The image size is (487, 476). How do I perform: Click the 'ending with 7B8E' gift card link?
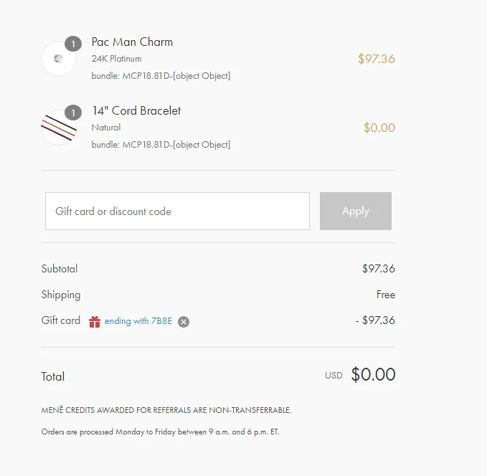pos(138,321)
